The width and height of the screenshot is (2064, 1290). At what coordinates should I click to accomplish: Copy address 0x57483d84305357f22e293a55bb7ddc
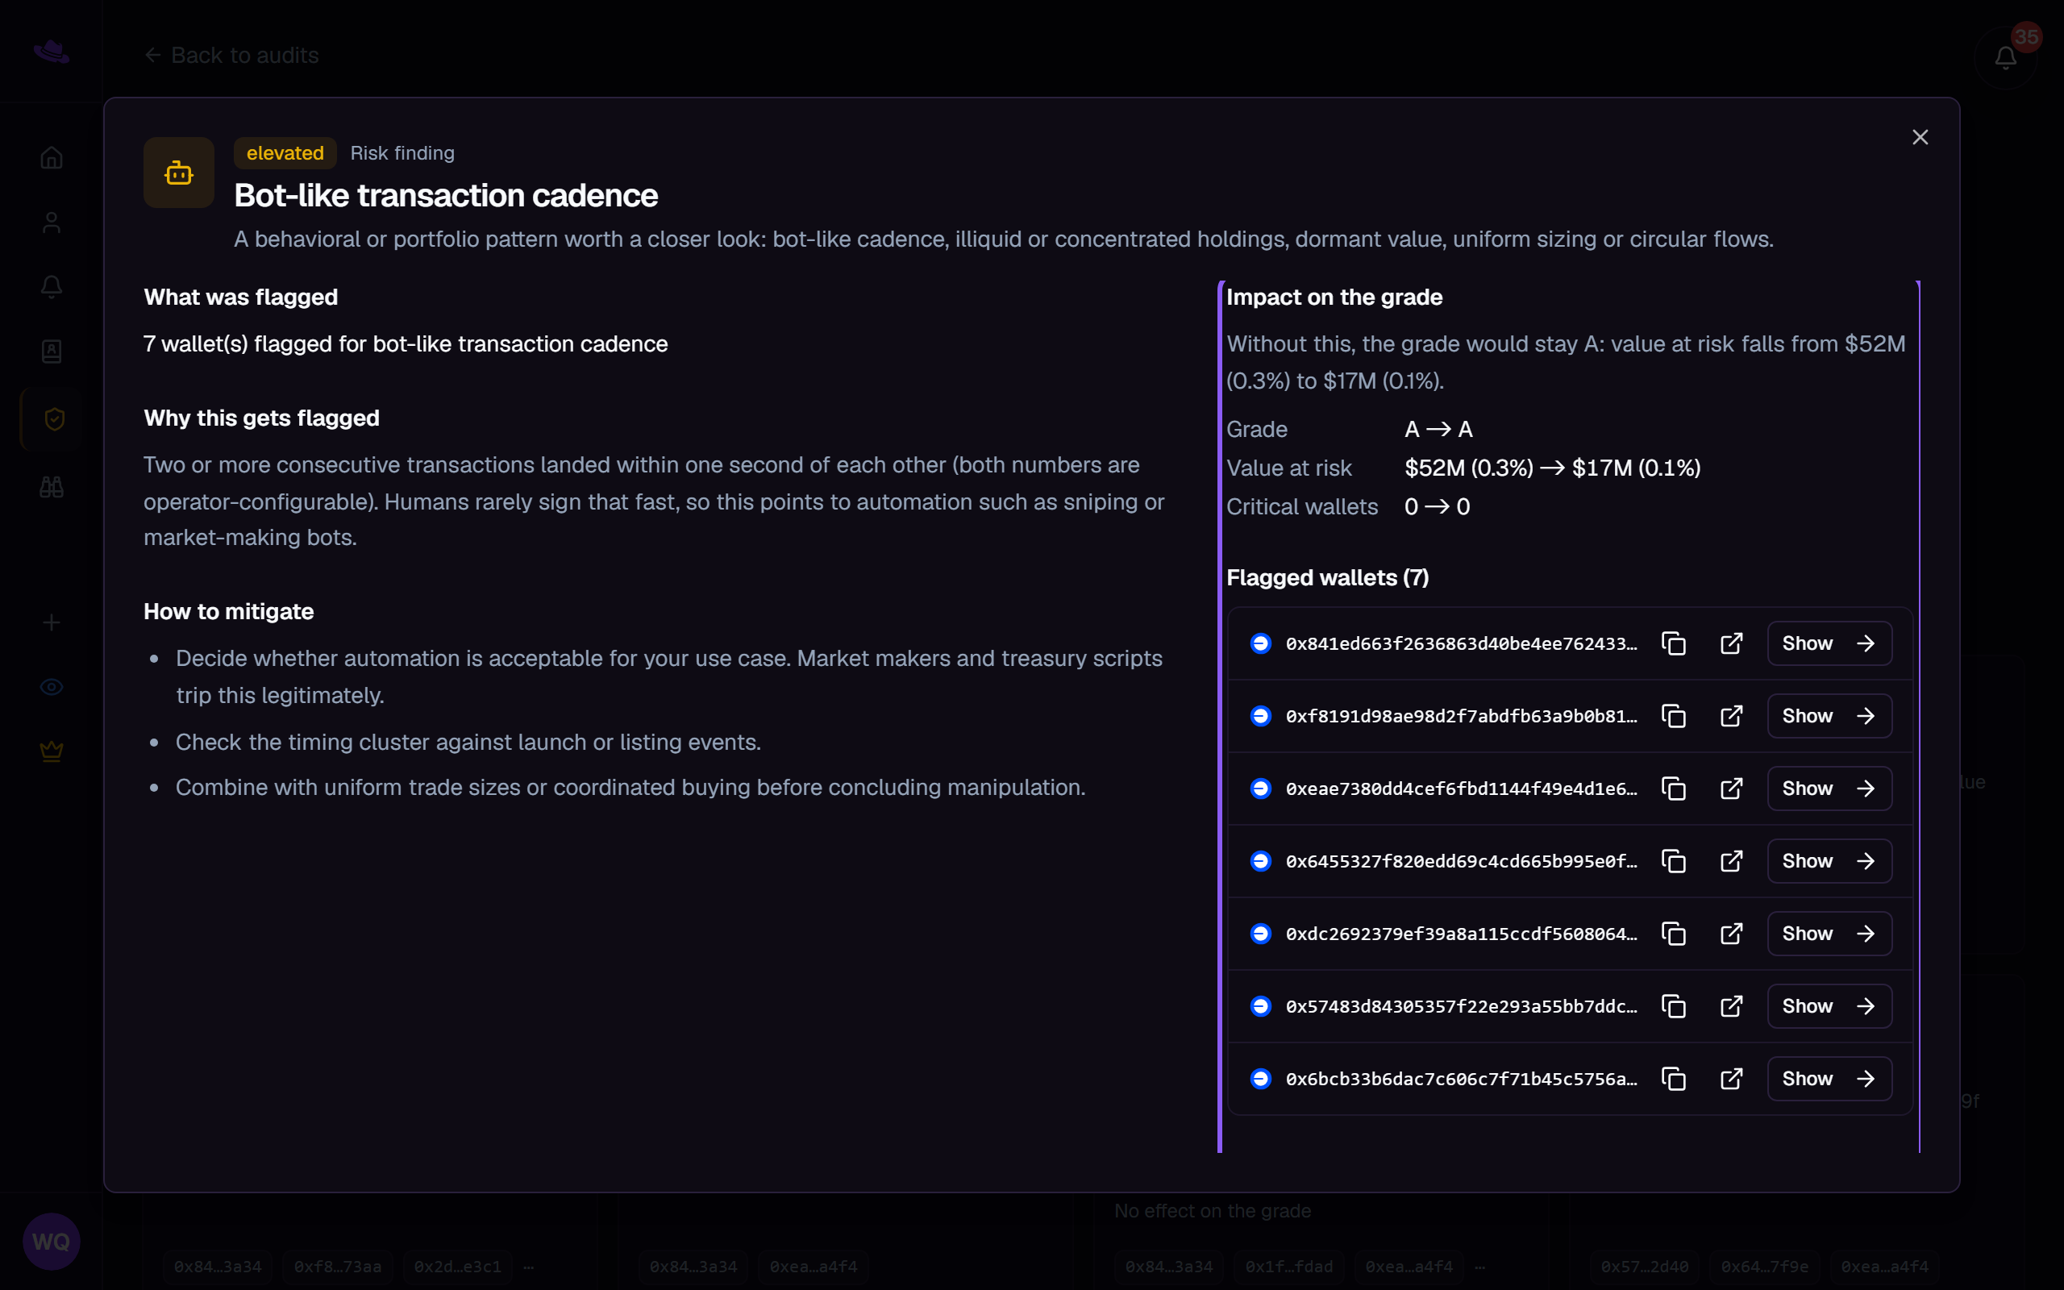[x=1674, y=1006]
